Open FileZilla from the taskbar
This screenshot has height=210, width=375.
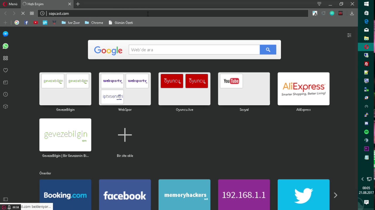tap(366, 64)
